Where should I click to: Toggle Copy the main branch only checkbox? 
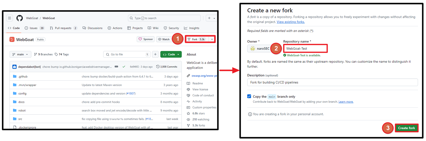pyautogui.click(x=249, y=96)
